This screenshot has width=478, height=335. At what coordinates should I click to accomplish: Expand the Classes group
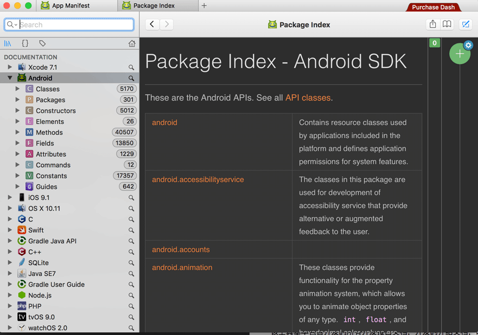point(17,89)
